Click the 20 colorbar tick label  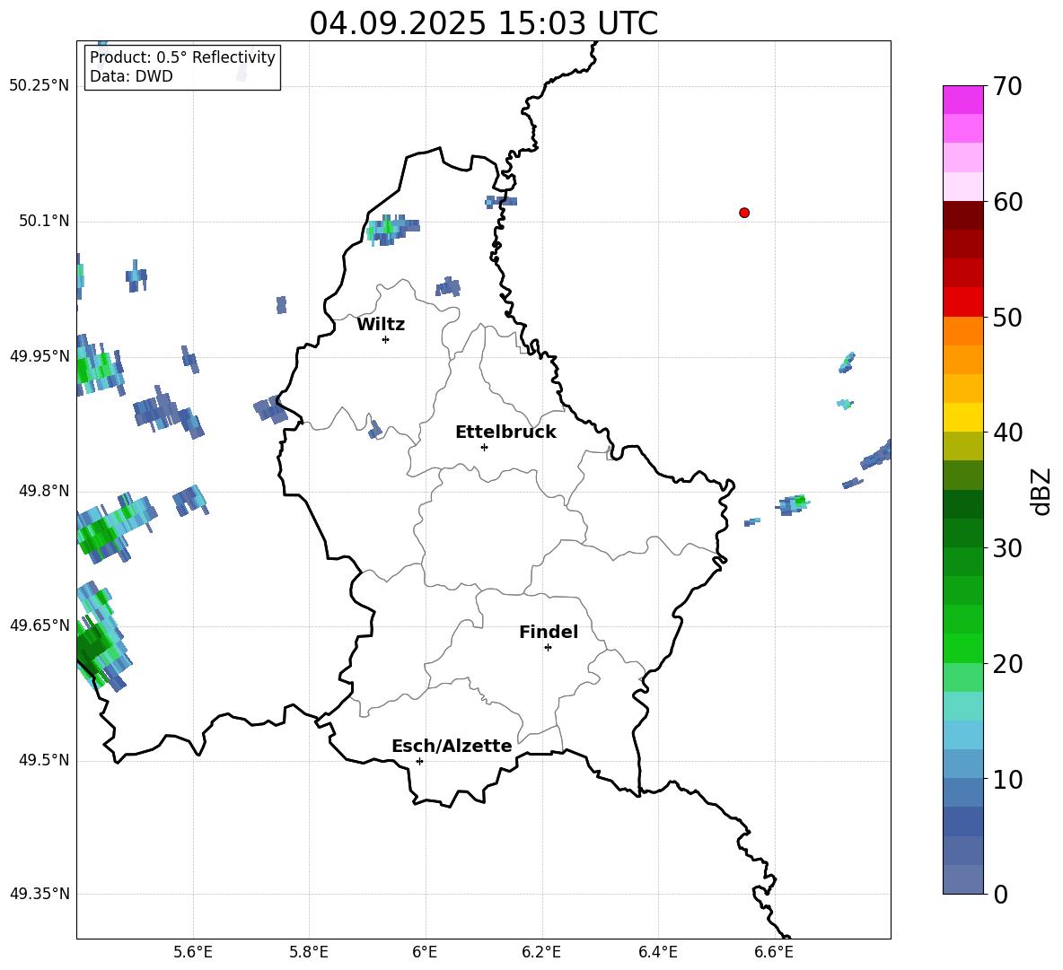pos(1007,664)
